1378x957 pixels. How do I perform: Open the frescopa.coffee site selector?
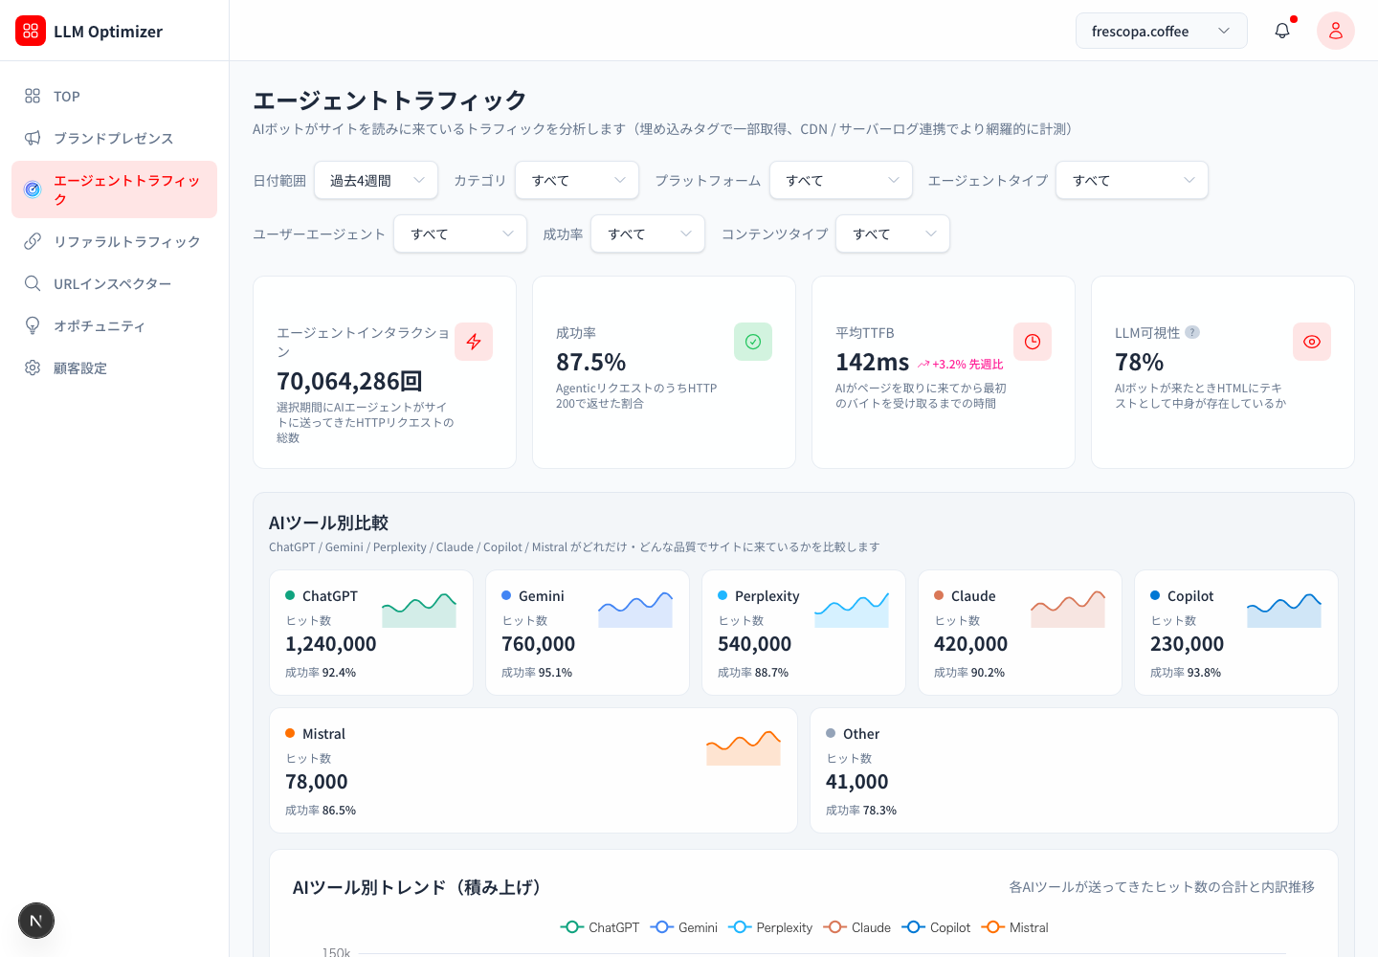[1162, 31]
